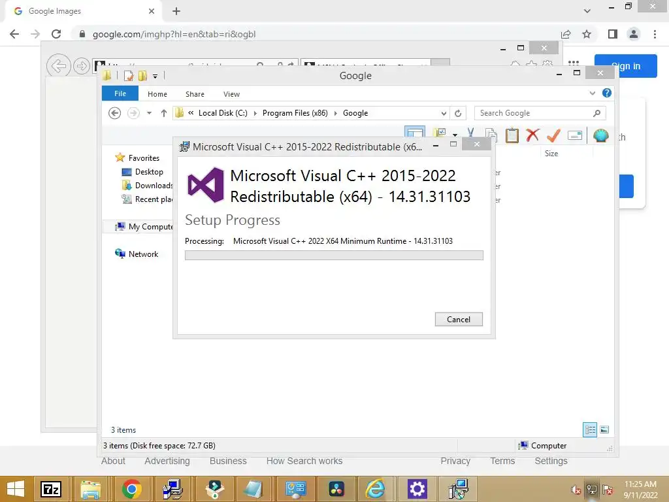The height and width of the screenshot is (502, 669).
Task: Click the email card toolbar icon
Action: [x=575, y=136]
